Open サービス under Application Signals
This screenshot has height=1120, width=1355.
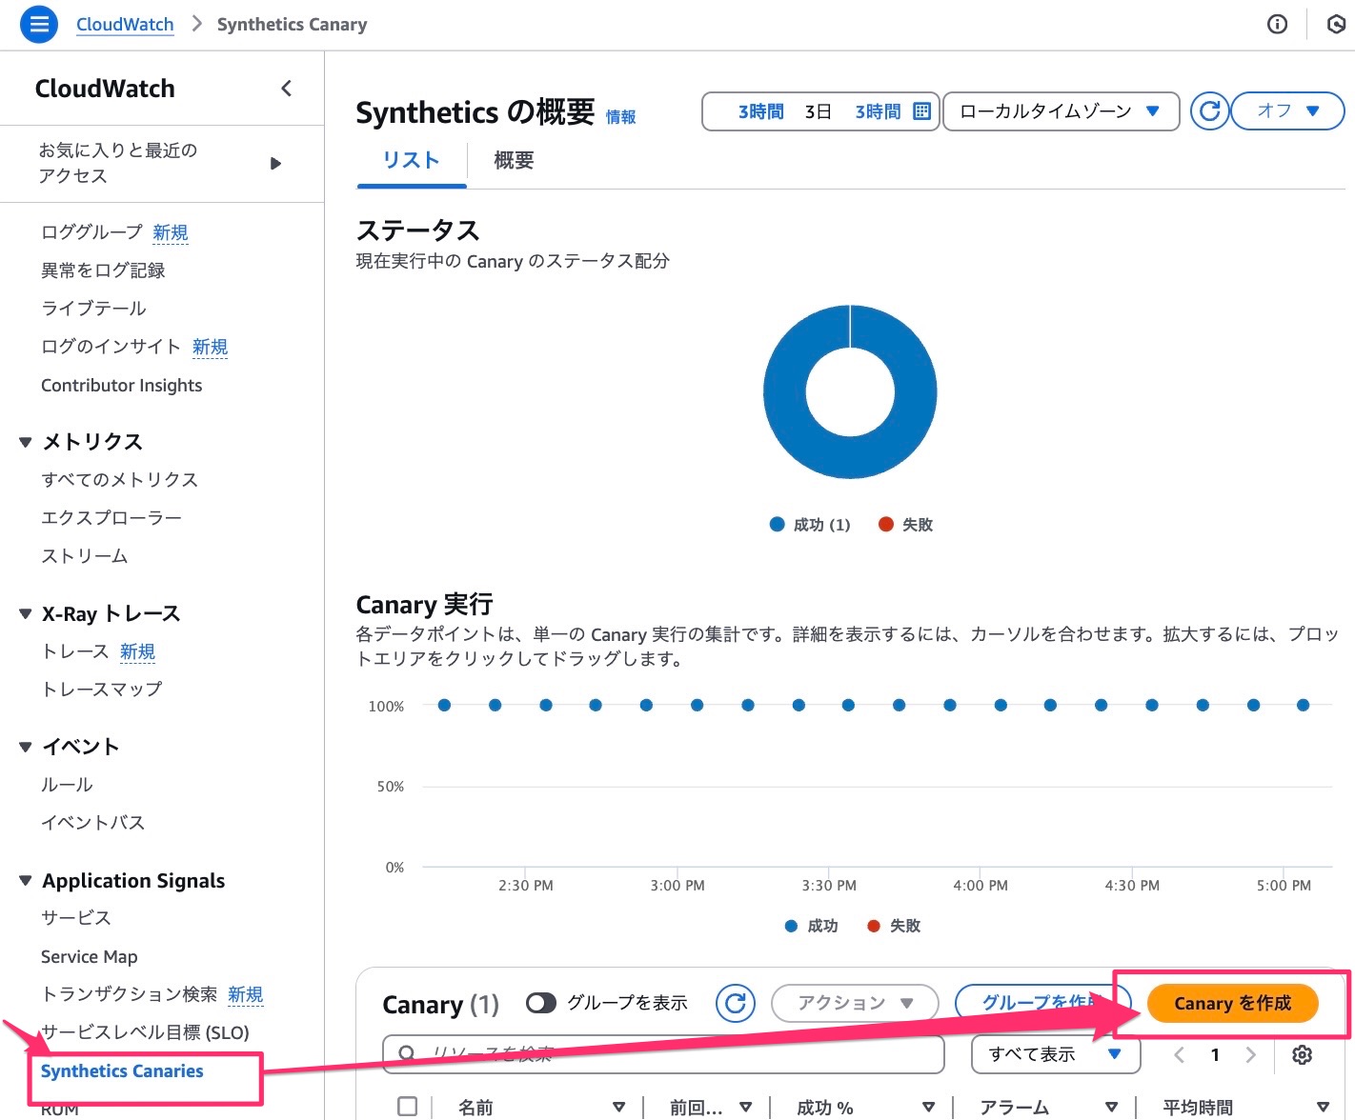75,918
